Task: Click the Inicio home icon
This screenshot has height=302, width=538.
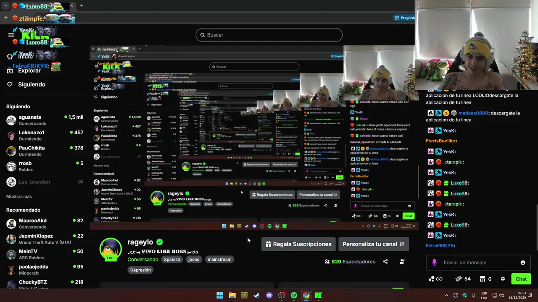Action: point(10,57)
